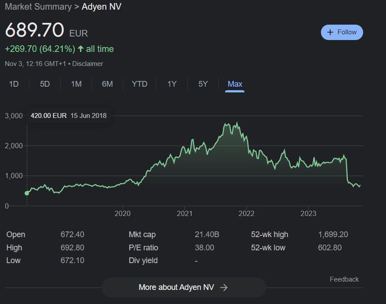Click the Open value 672.40
This screenshot has height=304, width=386.
[x=73, y=234]
